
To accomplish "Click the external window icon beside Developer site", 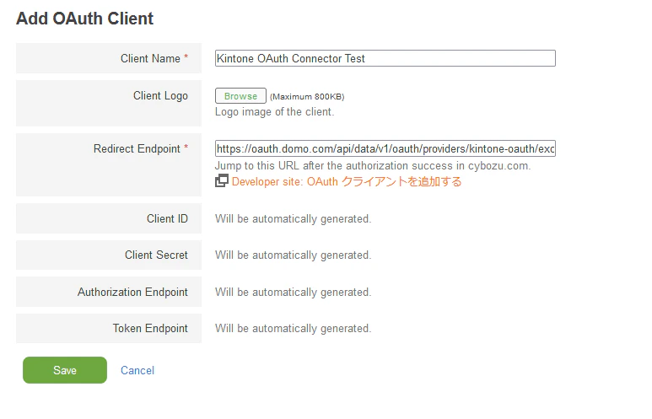I will click(x=222, y=180).
